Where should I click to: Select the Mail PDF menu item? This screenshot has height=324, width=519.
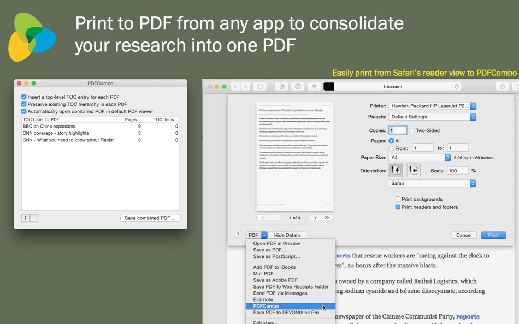263,273
